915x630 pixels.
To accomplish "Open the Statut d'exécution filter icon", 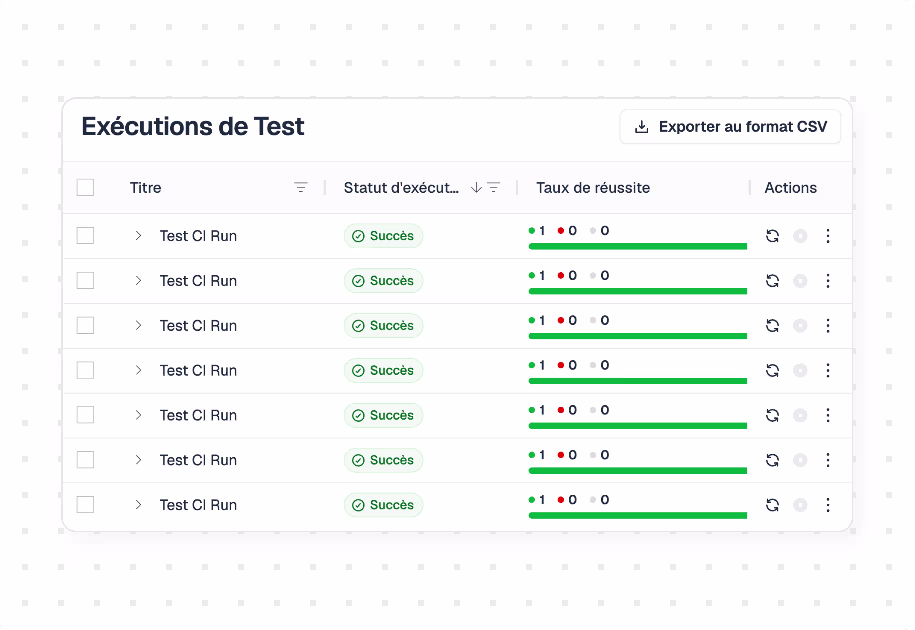I will coord(494,188).
